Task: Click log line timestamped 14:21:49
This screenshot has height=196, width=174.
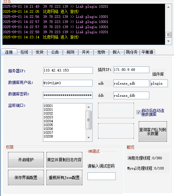Action: 55,6
